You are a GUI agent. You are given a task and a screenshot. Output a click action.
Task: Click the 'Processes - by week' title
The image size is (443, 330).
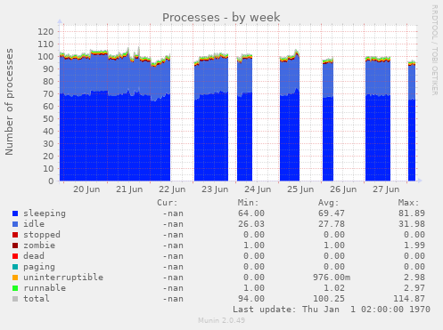click(221, 18)
